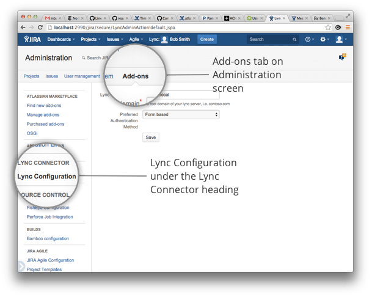The width and height of the screenshot is (372, 297).
Task: Toggle fullscreen with the window expand arrows
Action: click(348, 16)
